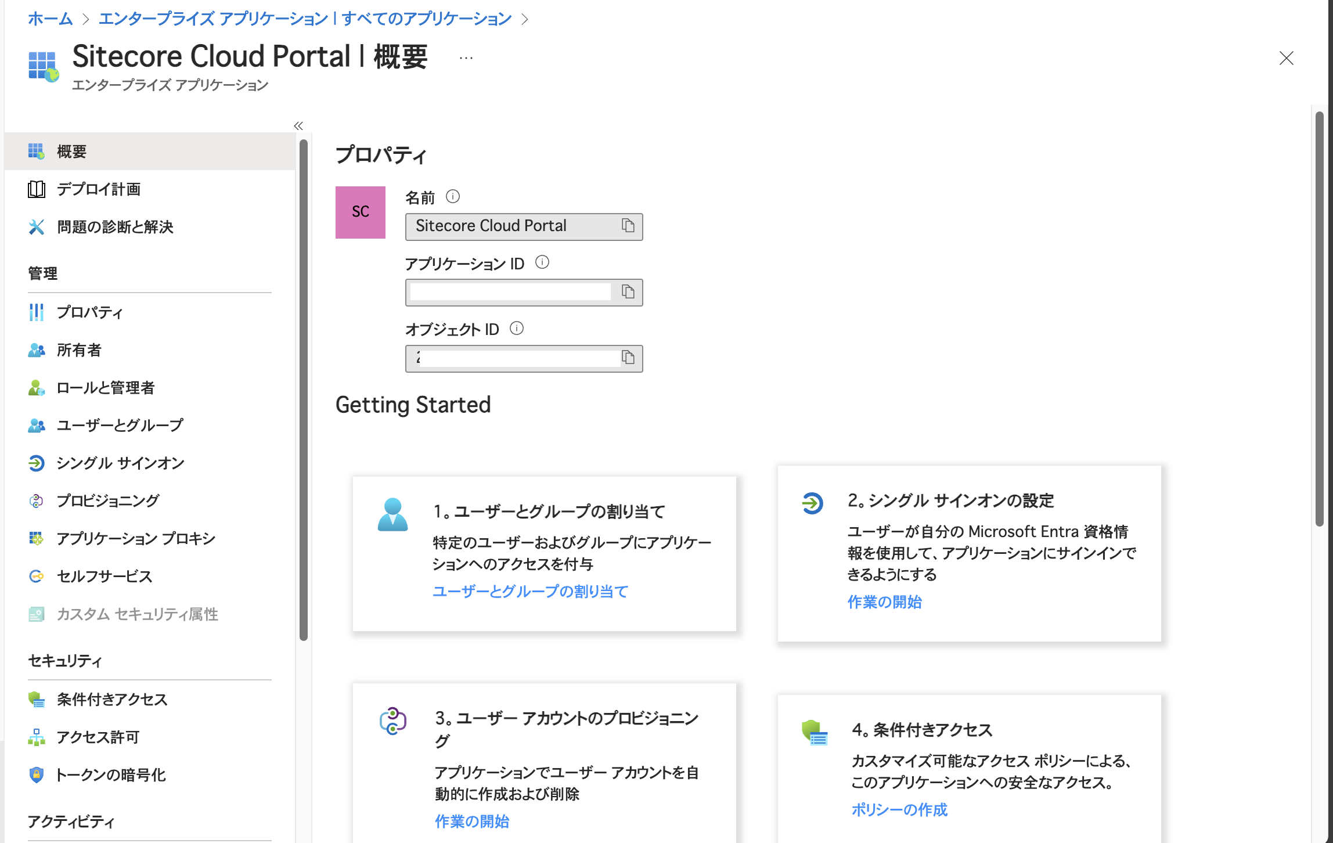Copy the オブジェクト ID value
Screen dimensions: 1333x843
(628, 357)
